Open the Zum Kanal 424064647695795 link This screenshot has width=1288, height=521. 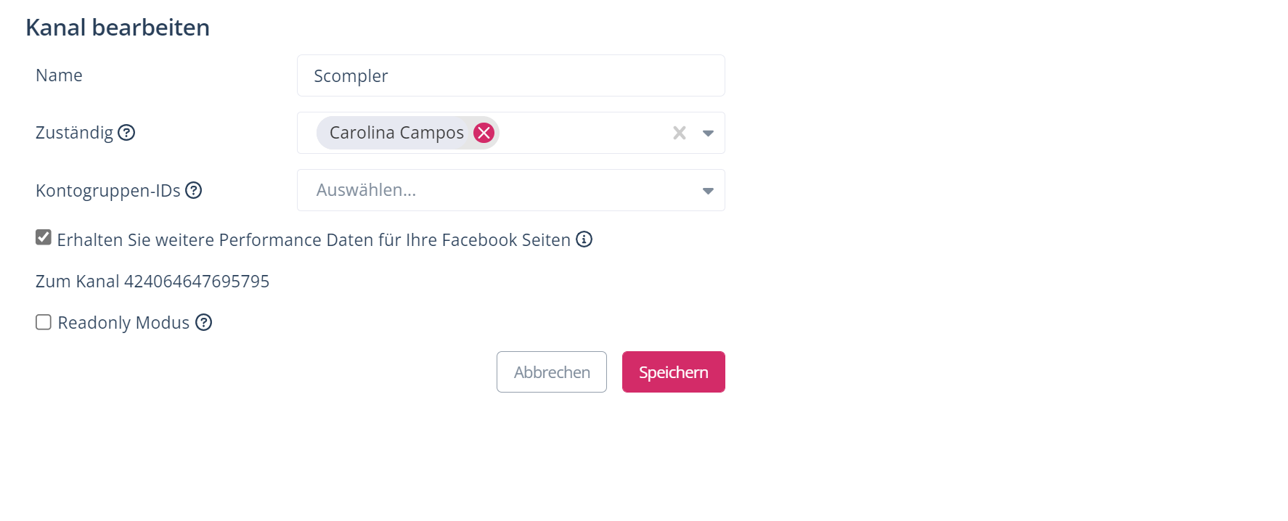tap(152, 282)
